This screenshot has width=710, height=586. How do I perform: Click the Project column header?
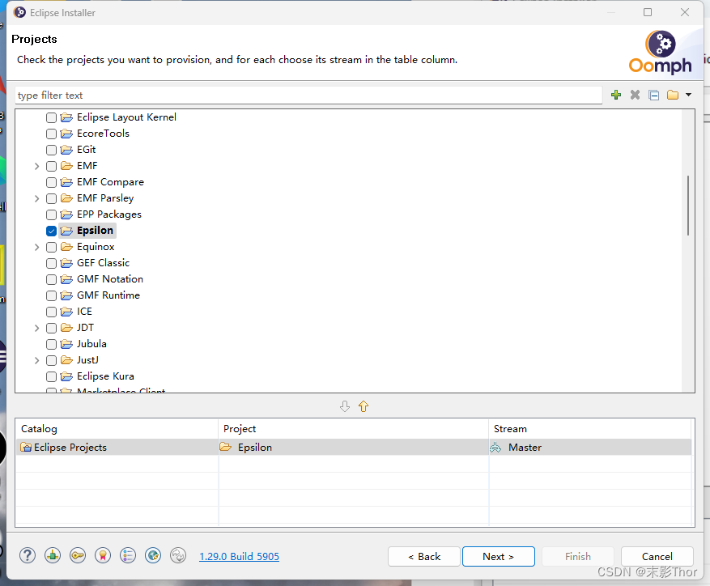[353, 429]
